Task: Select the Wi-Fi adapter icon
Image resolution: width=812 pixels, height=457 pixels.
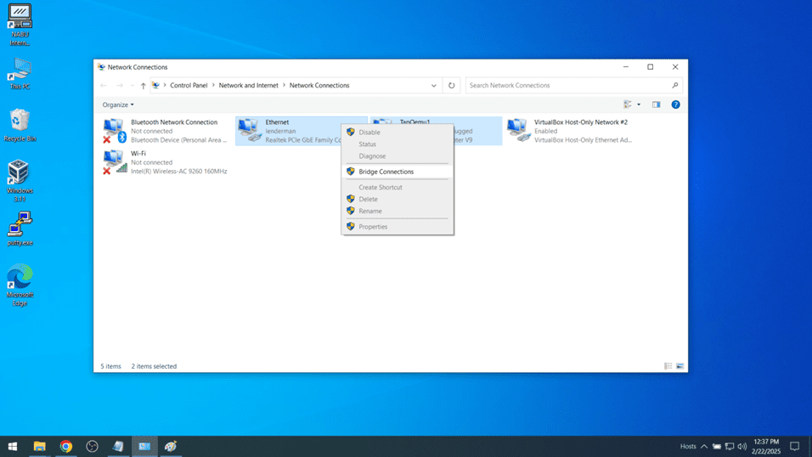Action: [x=115, y=161]
